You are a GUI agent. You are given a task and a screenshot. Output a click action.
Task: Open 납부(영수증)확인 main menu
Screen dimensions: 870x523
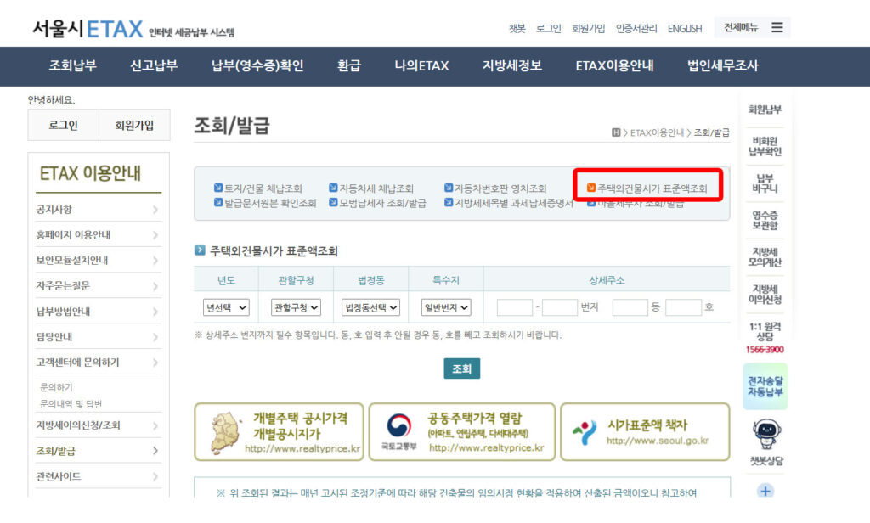(x=257, y=65)
